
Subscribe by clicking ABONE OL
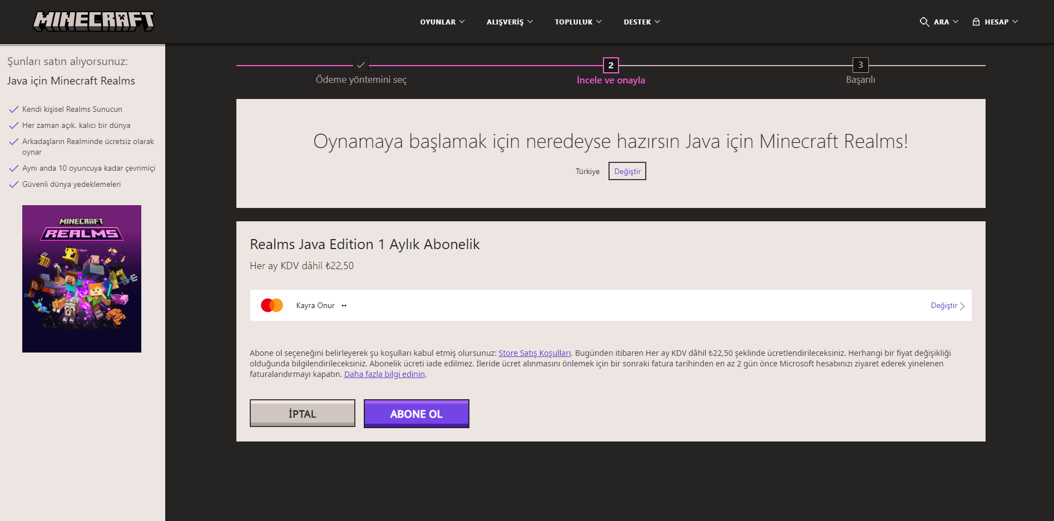click(x=417, y=414)
